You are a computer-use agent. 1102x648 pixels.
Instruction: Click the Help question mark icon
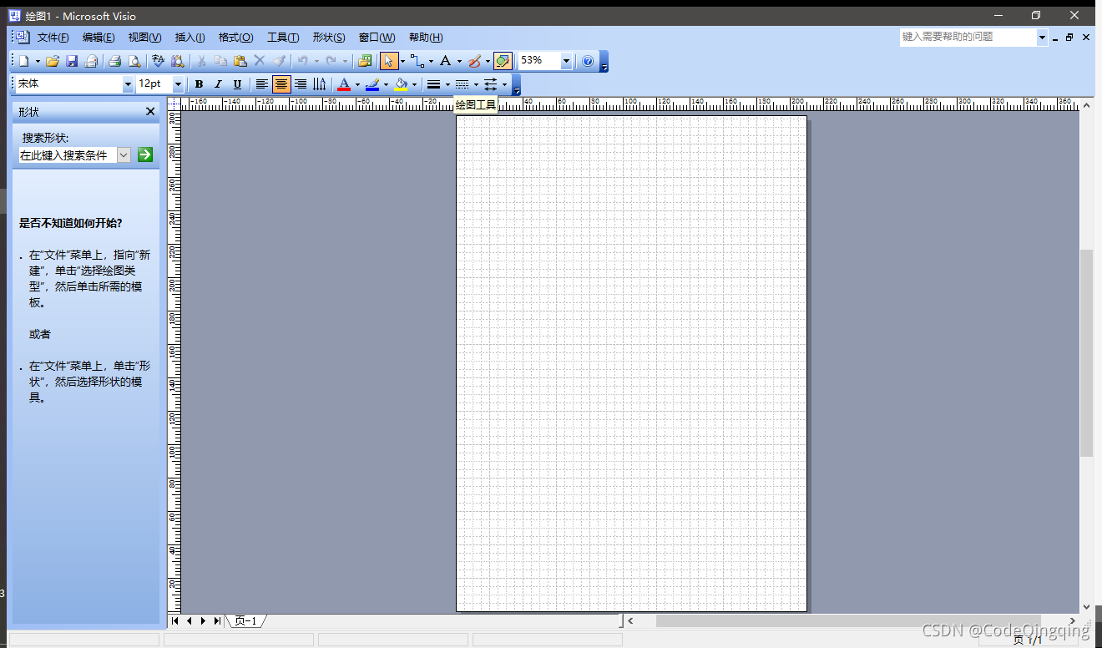[588, 61]
